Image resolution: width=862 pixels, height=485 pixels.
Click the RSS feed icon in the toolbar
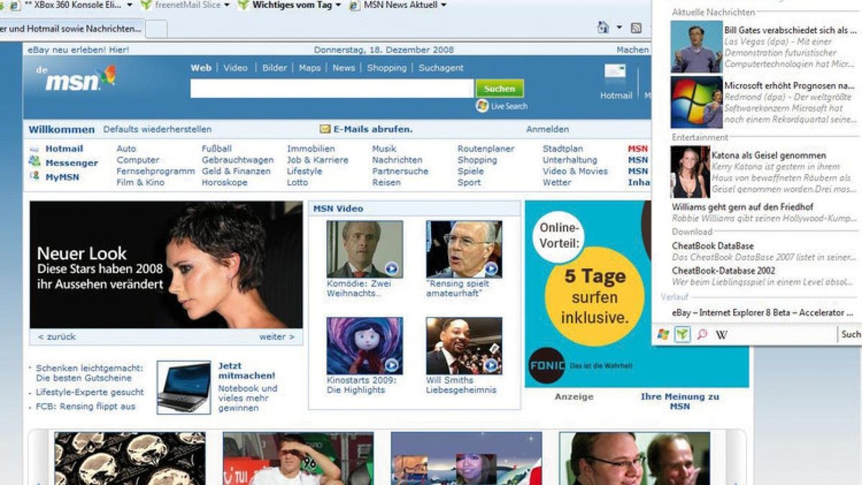[635, 27]
